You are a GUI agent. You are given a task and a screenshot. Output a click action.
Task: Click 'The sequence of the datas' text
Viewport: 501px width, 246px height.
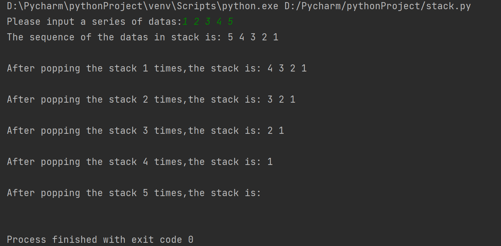tap(77, 37)
